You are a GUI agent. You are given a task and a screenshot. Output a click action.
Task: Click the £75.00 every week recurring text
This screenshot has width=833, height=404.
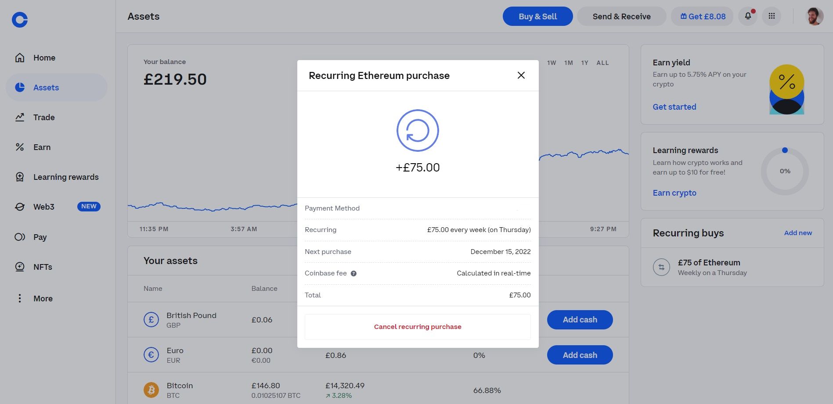pos(479,230)
